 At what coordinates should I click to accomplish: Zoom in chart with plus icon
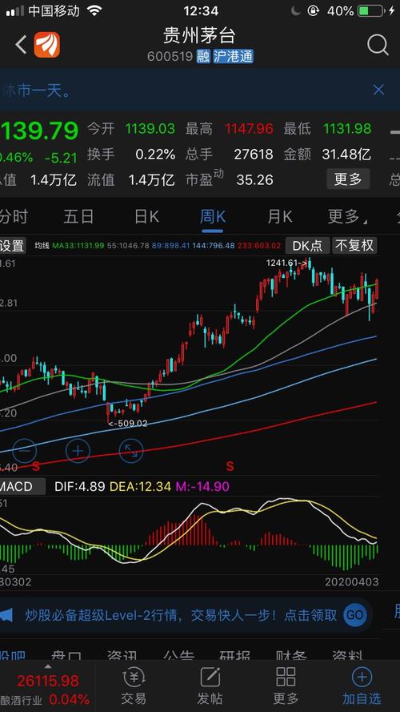(78, 450)
